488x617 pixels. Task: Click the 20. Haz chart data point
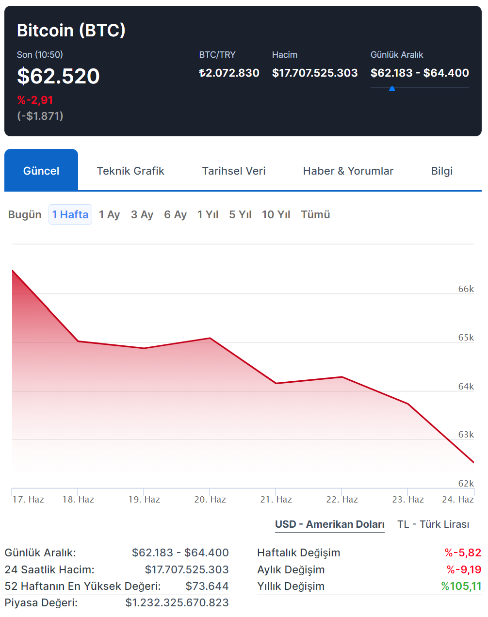[x=210, y=338]
